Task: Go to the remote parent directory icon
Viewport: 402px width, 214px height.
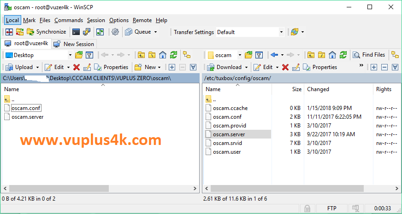Action: coord(311,55)
